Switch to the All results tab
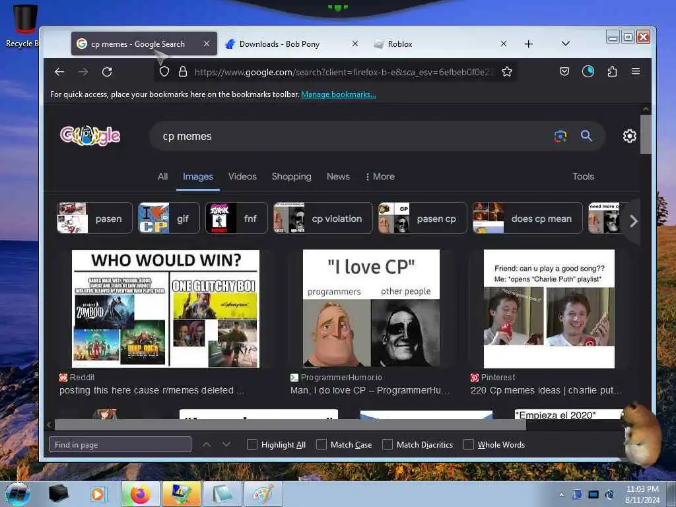 click(162, 176)
